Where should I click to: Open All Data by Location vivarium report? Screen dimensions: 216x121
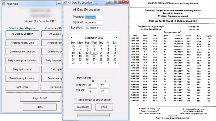tap(22, 34)
